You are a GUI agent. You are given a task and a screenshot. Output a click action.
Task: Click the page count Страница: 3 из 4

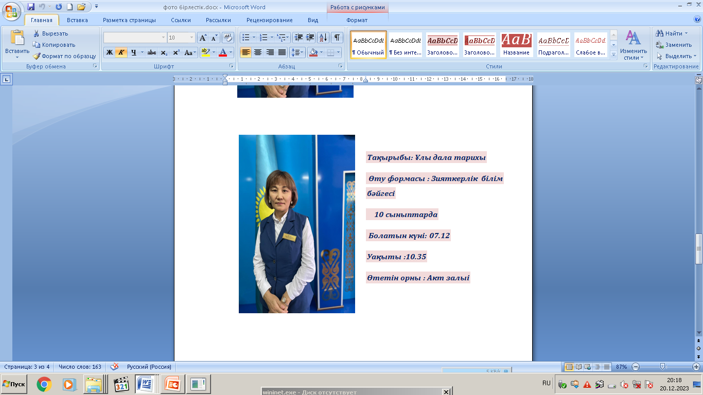coord(27,367)
